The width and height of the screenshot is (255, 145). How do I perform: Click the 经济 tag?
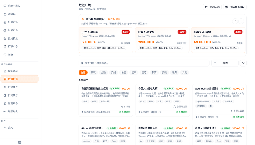168,101
